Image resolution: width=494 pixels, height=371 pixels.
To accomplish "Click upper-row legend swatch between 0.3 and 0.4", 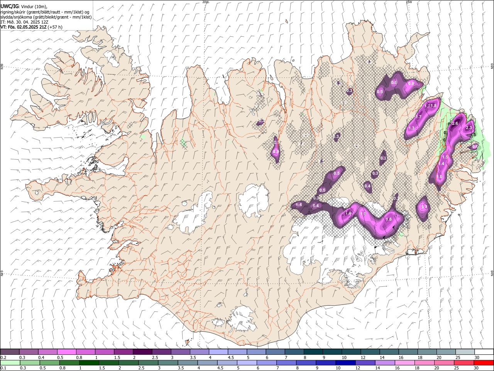I will (x=29, y=352).
